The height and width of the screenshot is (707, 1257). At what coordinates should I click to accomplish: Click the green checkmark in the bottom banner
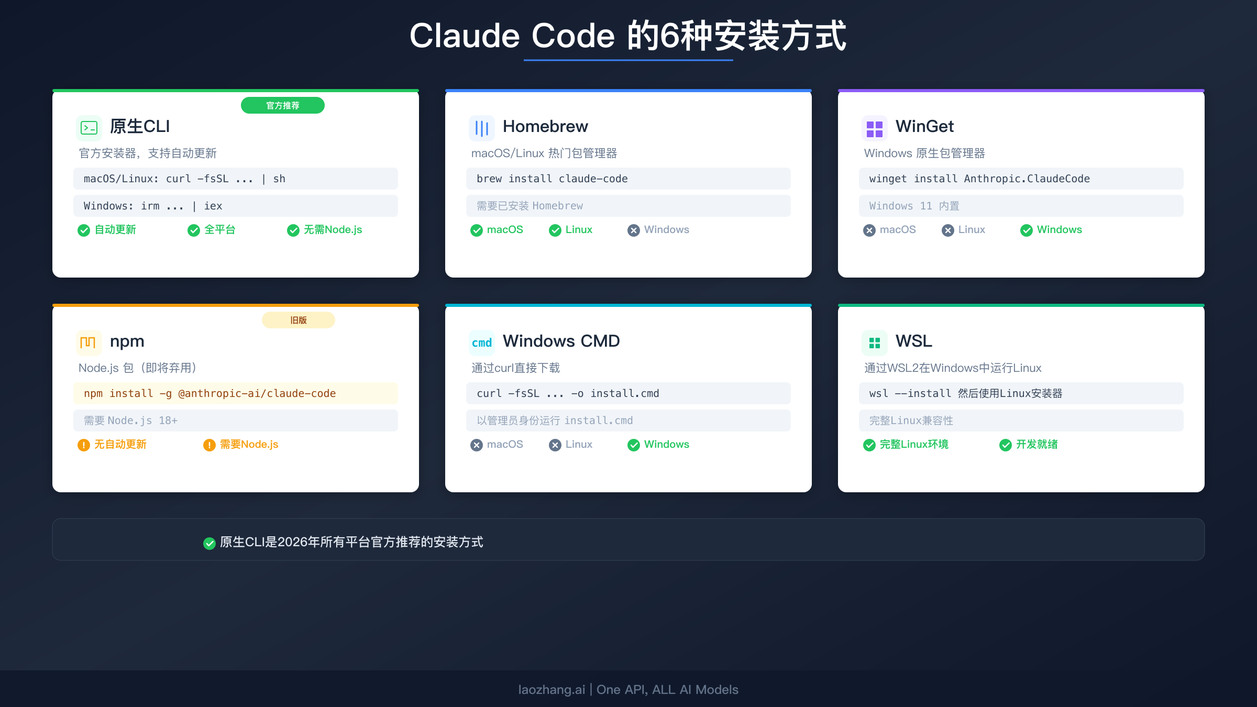(210, 543)
